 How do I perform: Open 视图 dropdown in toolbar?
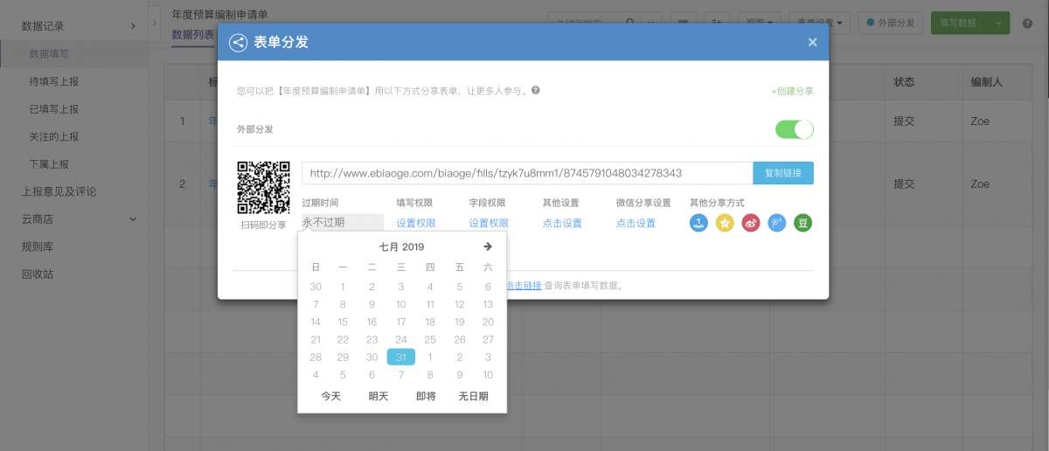(760, 23)
